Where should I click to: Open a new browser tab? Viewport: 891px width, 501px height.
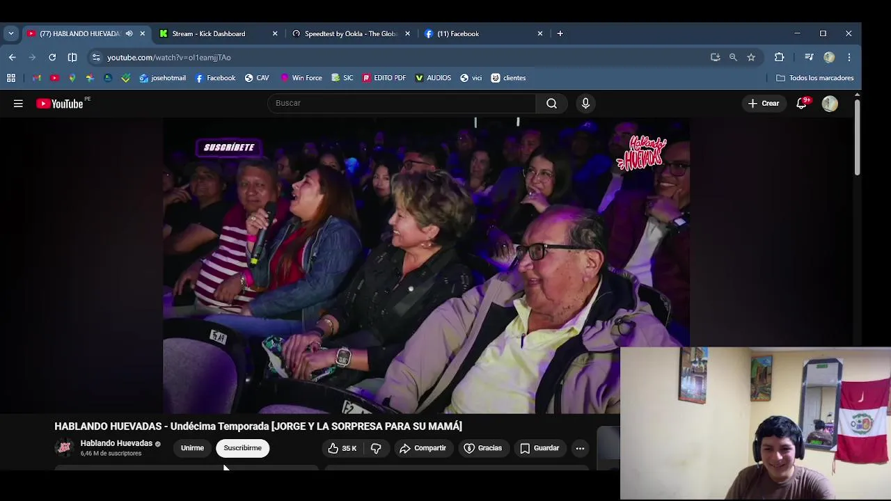(560, 33)
